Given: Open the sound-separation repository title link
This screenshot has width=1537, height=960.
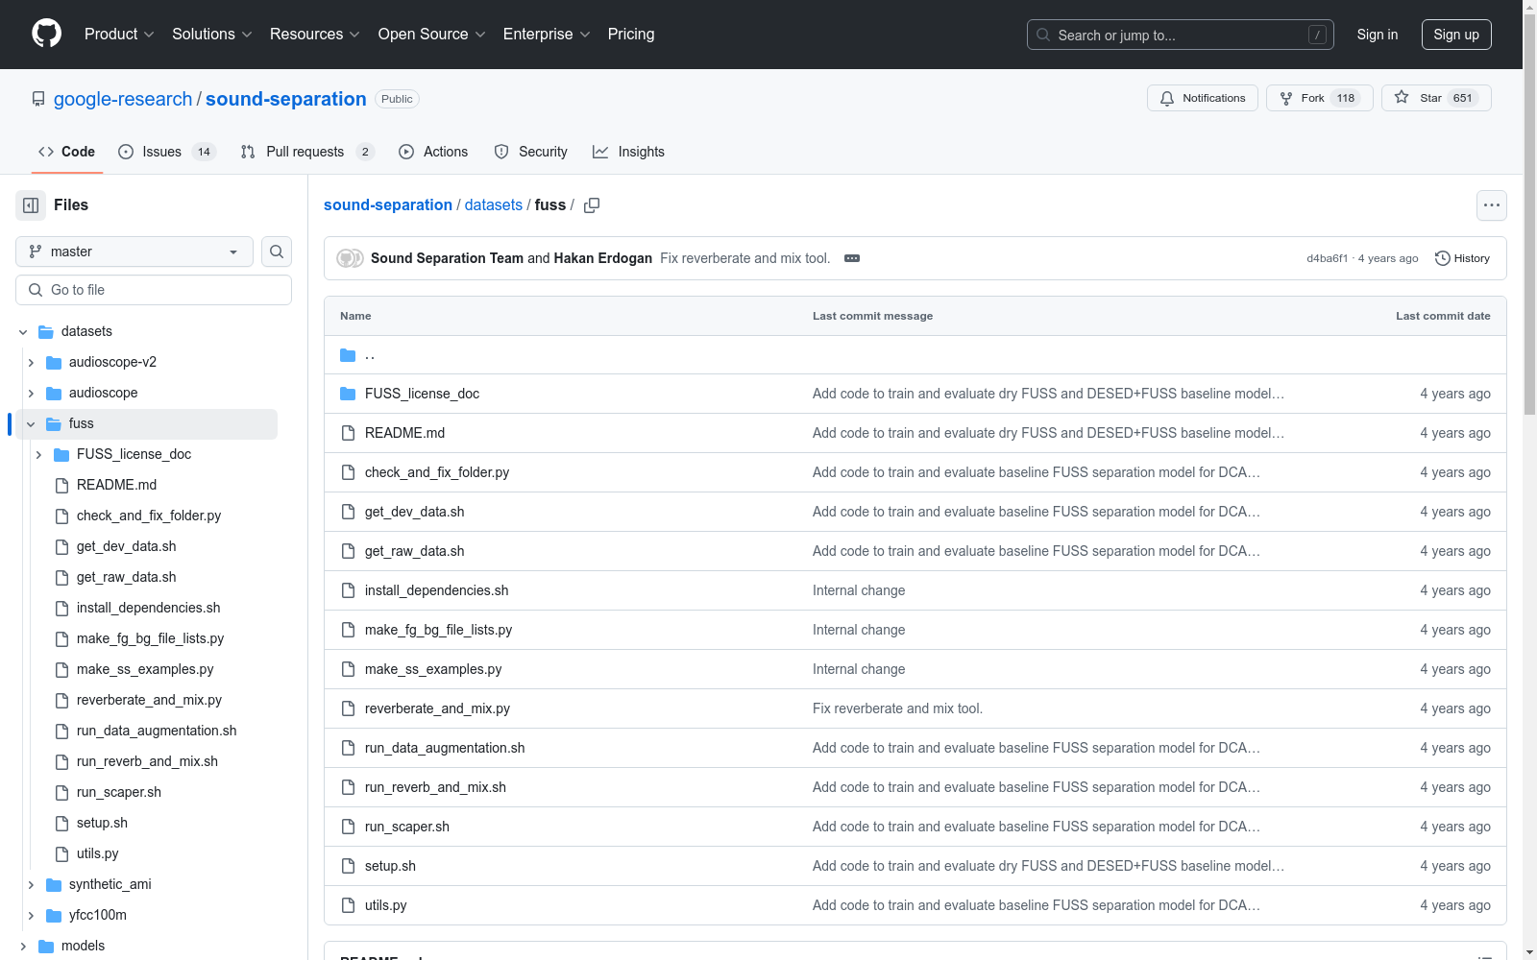Looking at the screenshot, I should tap(286, 99).
